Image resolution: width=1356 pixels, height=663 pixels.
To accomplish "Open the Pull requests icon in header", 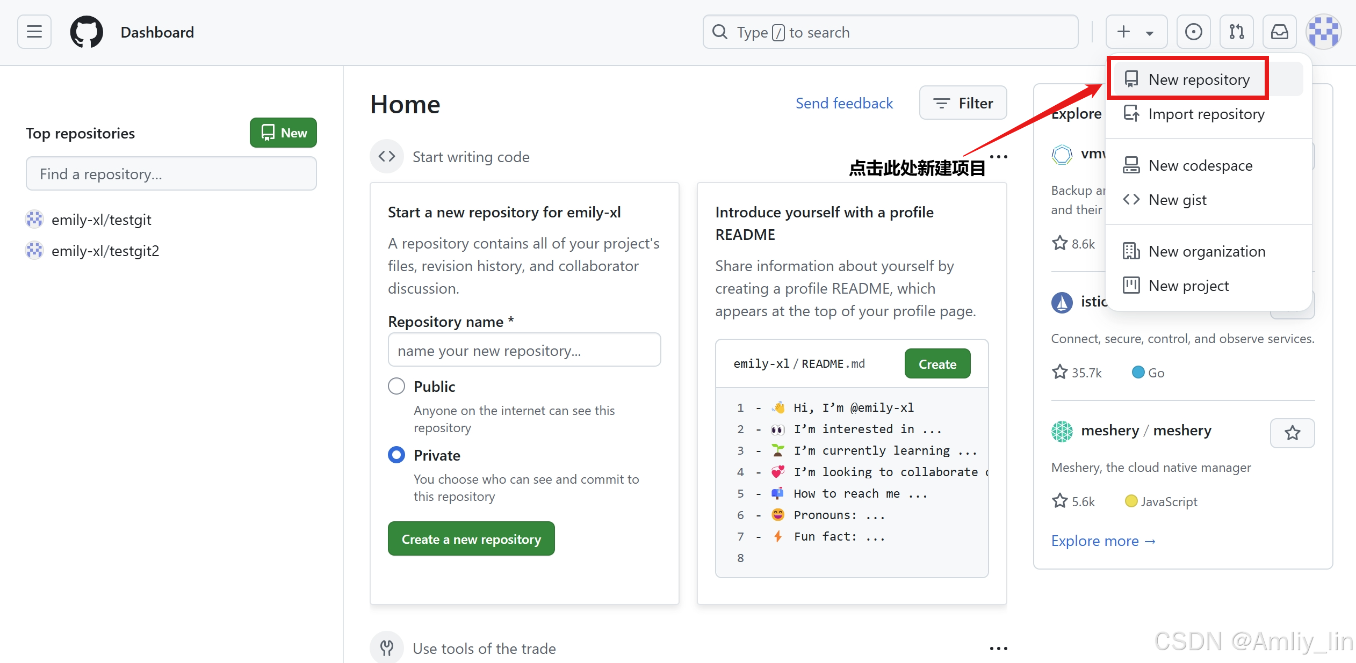I will (x=1236, y=32).
